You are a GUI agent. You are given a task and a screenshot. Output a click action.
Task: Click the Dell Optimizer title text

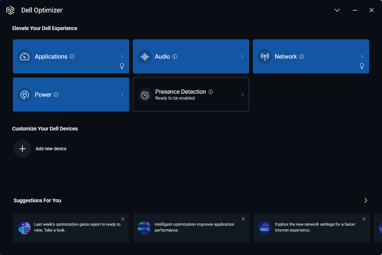click(x=42, y=10)
